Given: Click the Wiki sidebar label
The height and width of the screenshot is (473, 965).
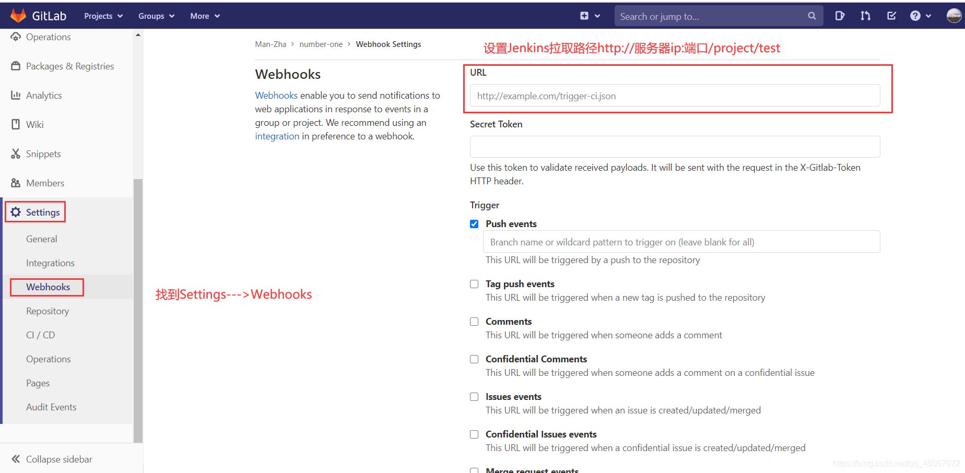Looking at the screenshot, I should (x=35, y=125).
